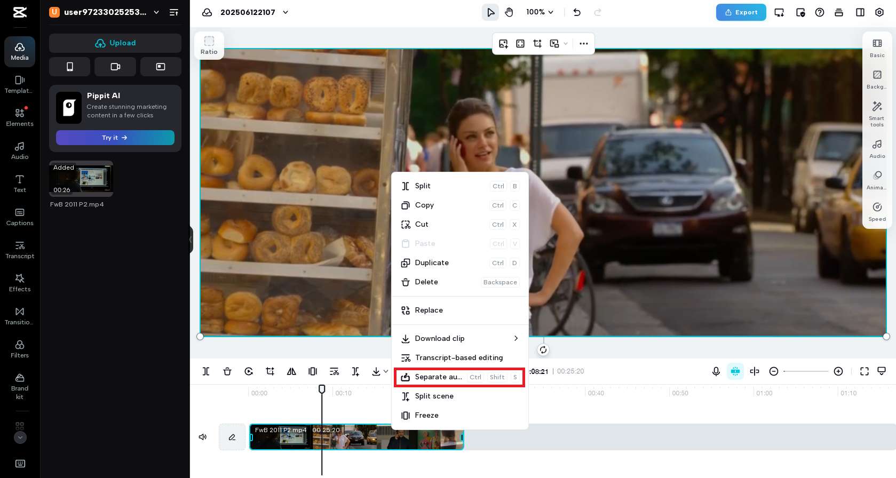Open the Filters panel

(x=20, y=349)
